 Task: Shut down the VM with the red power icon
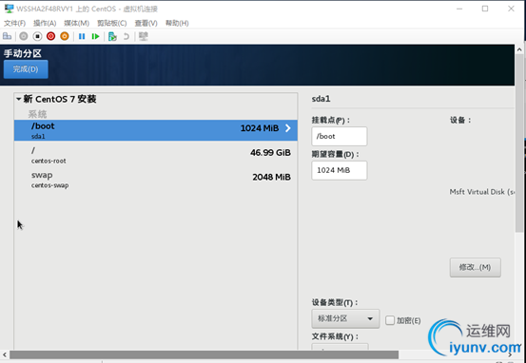coord(50,36)
